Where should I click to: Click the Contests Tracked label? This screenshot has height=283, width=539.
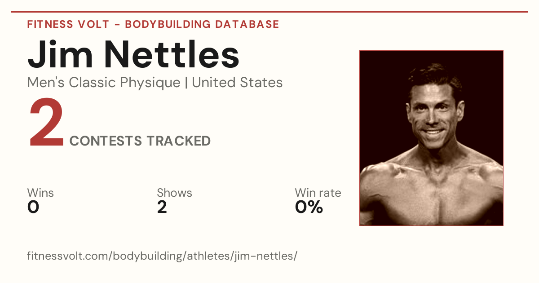[x=140, y=141]
